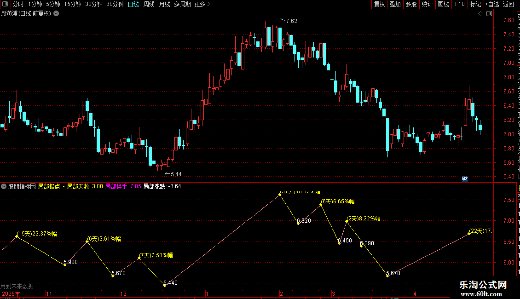Open the 新黄浦 chart dropdown arrow
The width and height of the screenshot is (520, 299).
[57, 14]
